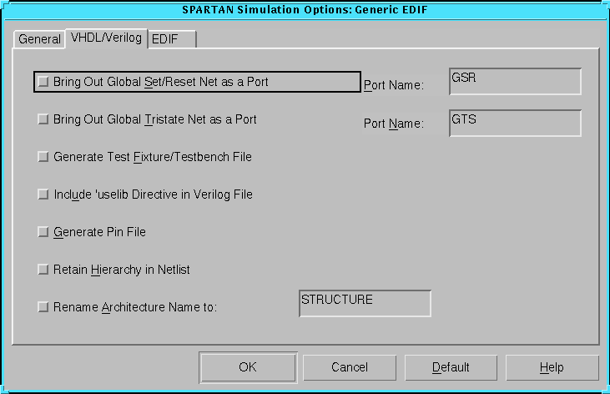610x394 pixels.
Task: Click the SPARTAN Simulation Options title bar
Action: [x=305, y=10]
